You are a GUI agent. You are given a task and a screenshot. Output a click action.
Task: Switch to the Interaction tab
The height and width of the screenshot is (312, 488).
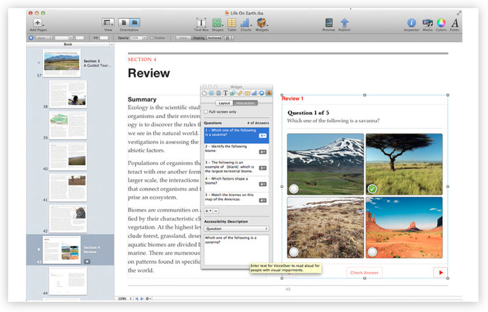pyautogui.click(x=245, y=103)
